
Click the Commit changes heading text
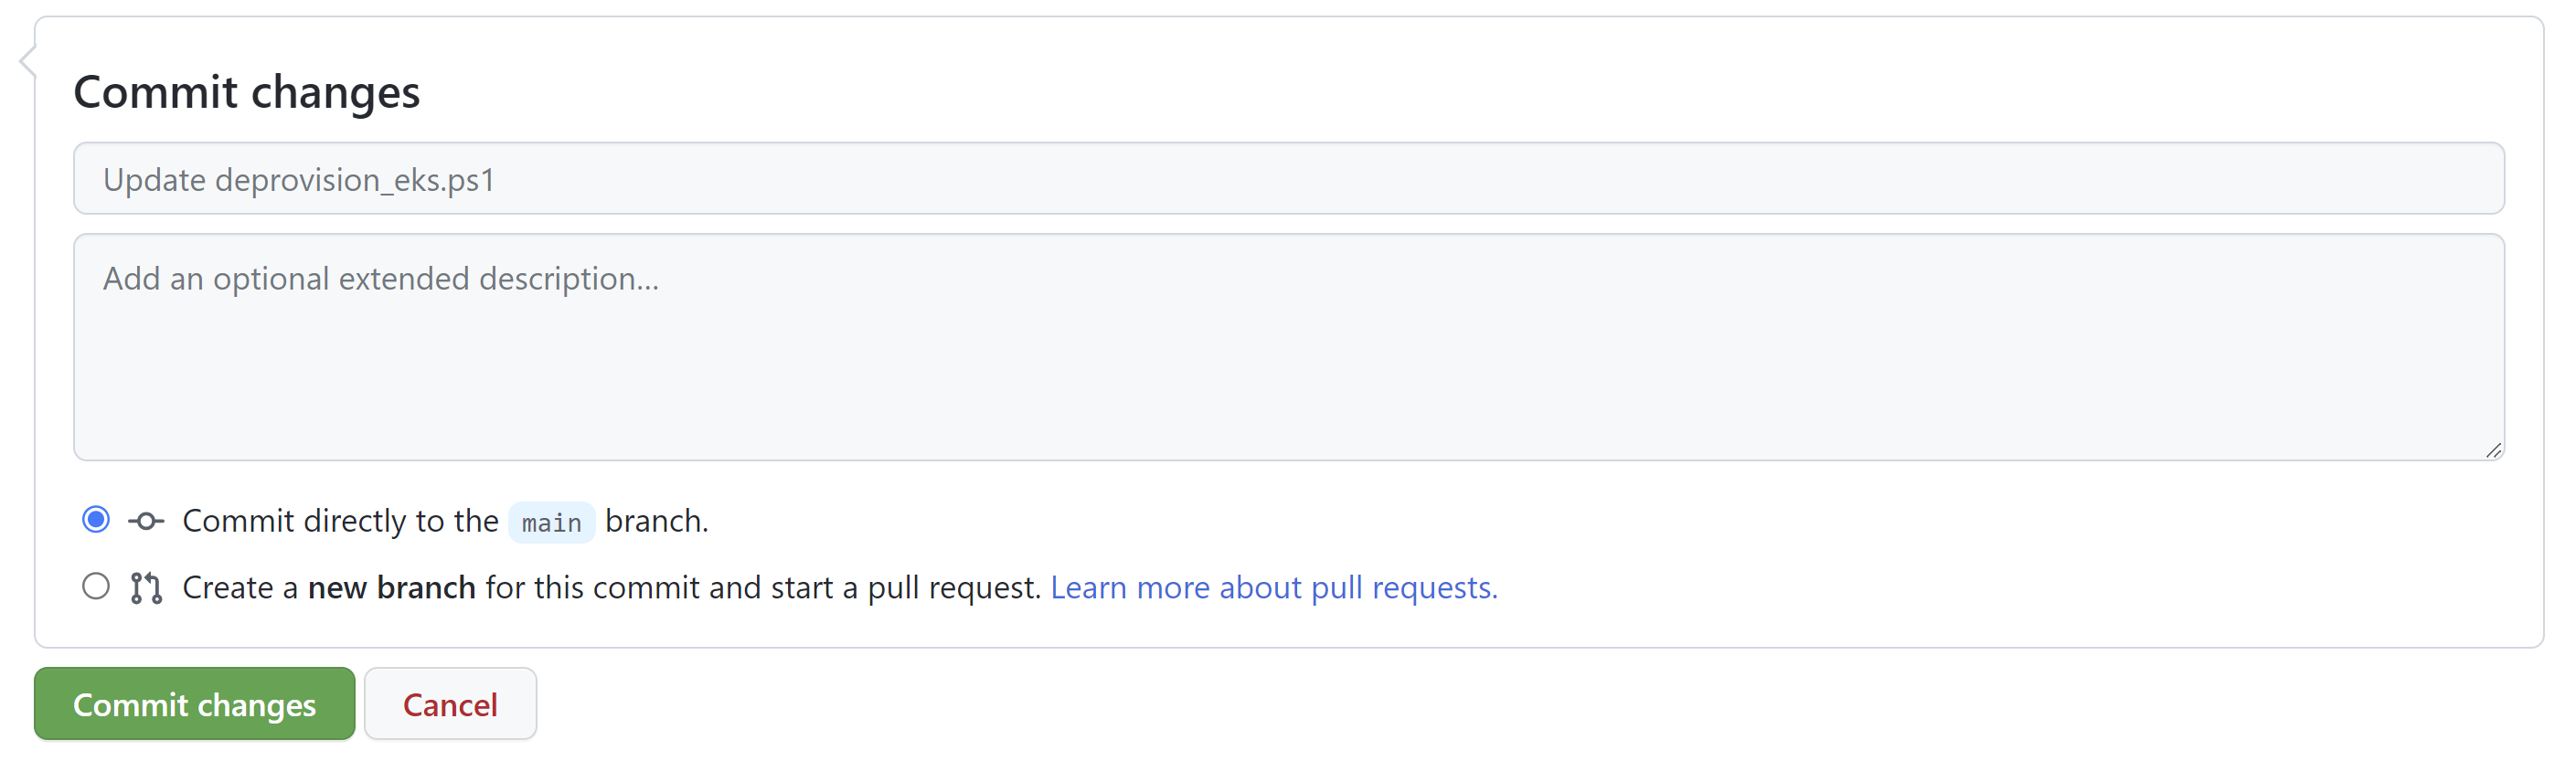coord(247,92)
